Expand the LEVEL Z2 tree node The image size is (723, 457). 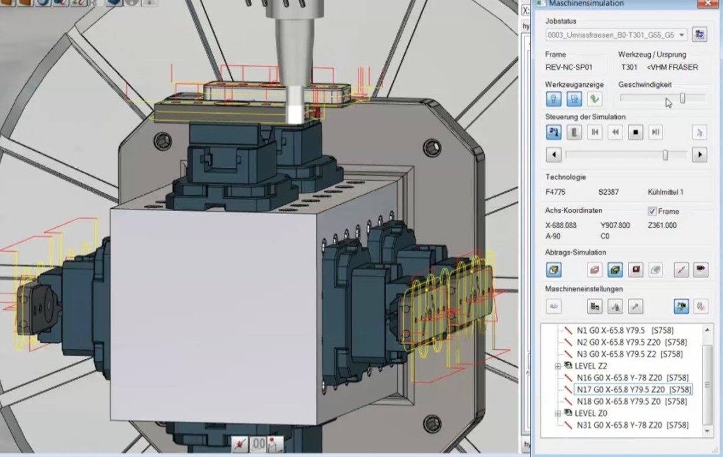coord(558,366)
